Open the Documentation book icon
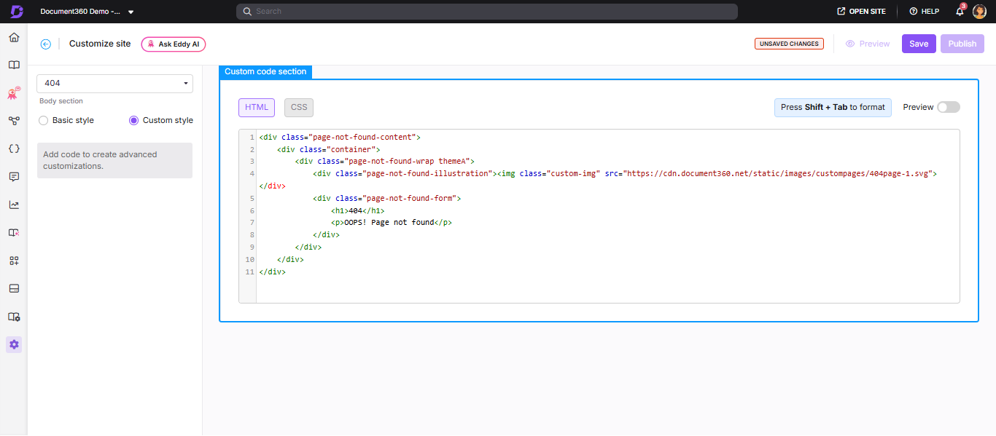Screen dimensions: 996x436 click(x=14, y=65)
